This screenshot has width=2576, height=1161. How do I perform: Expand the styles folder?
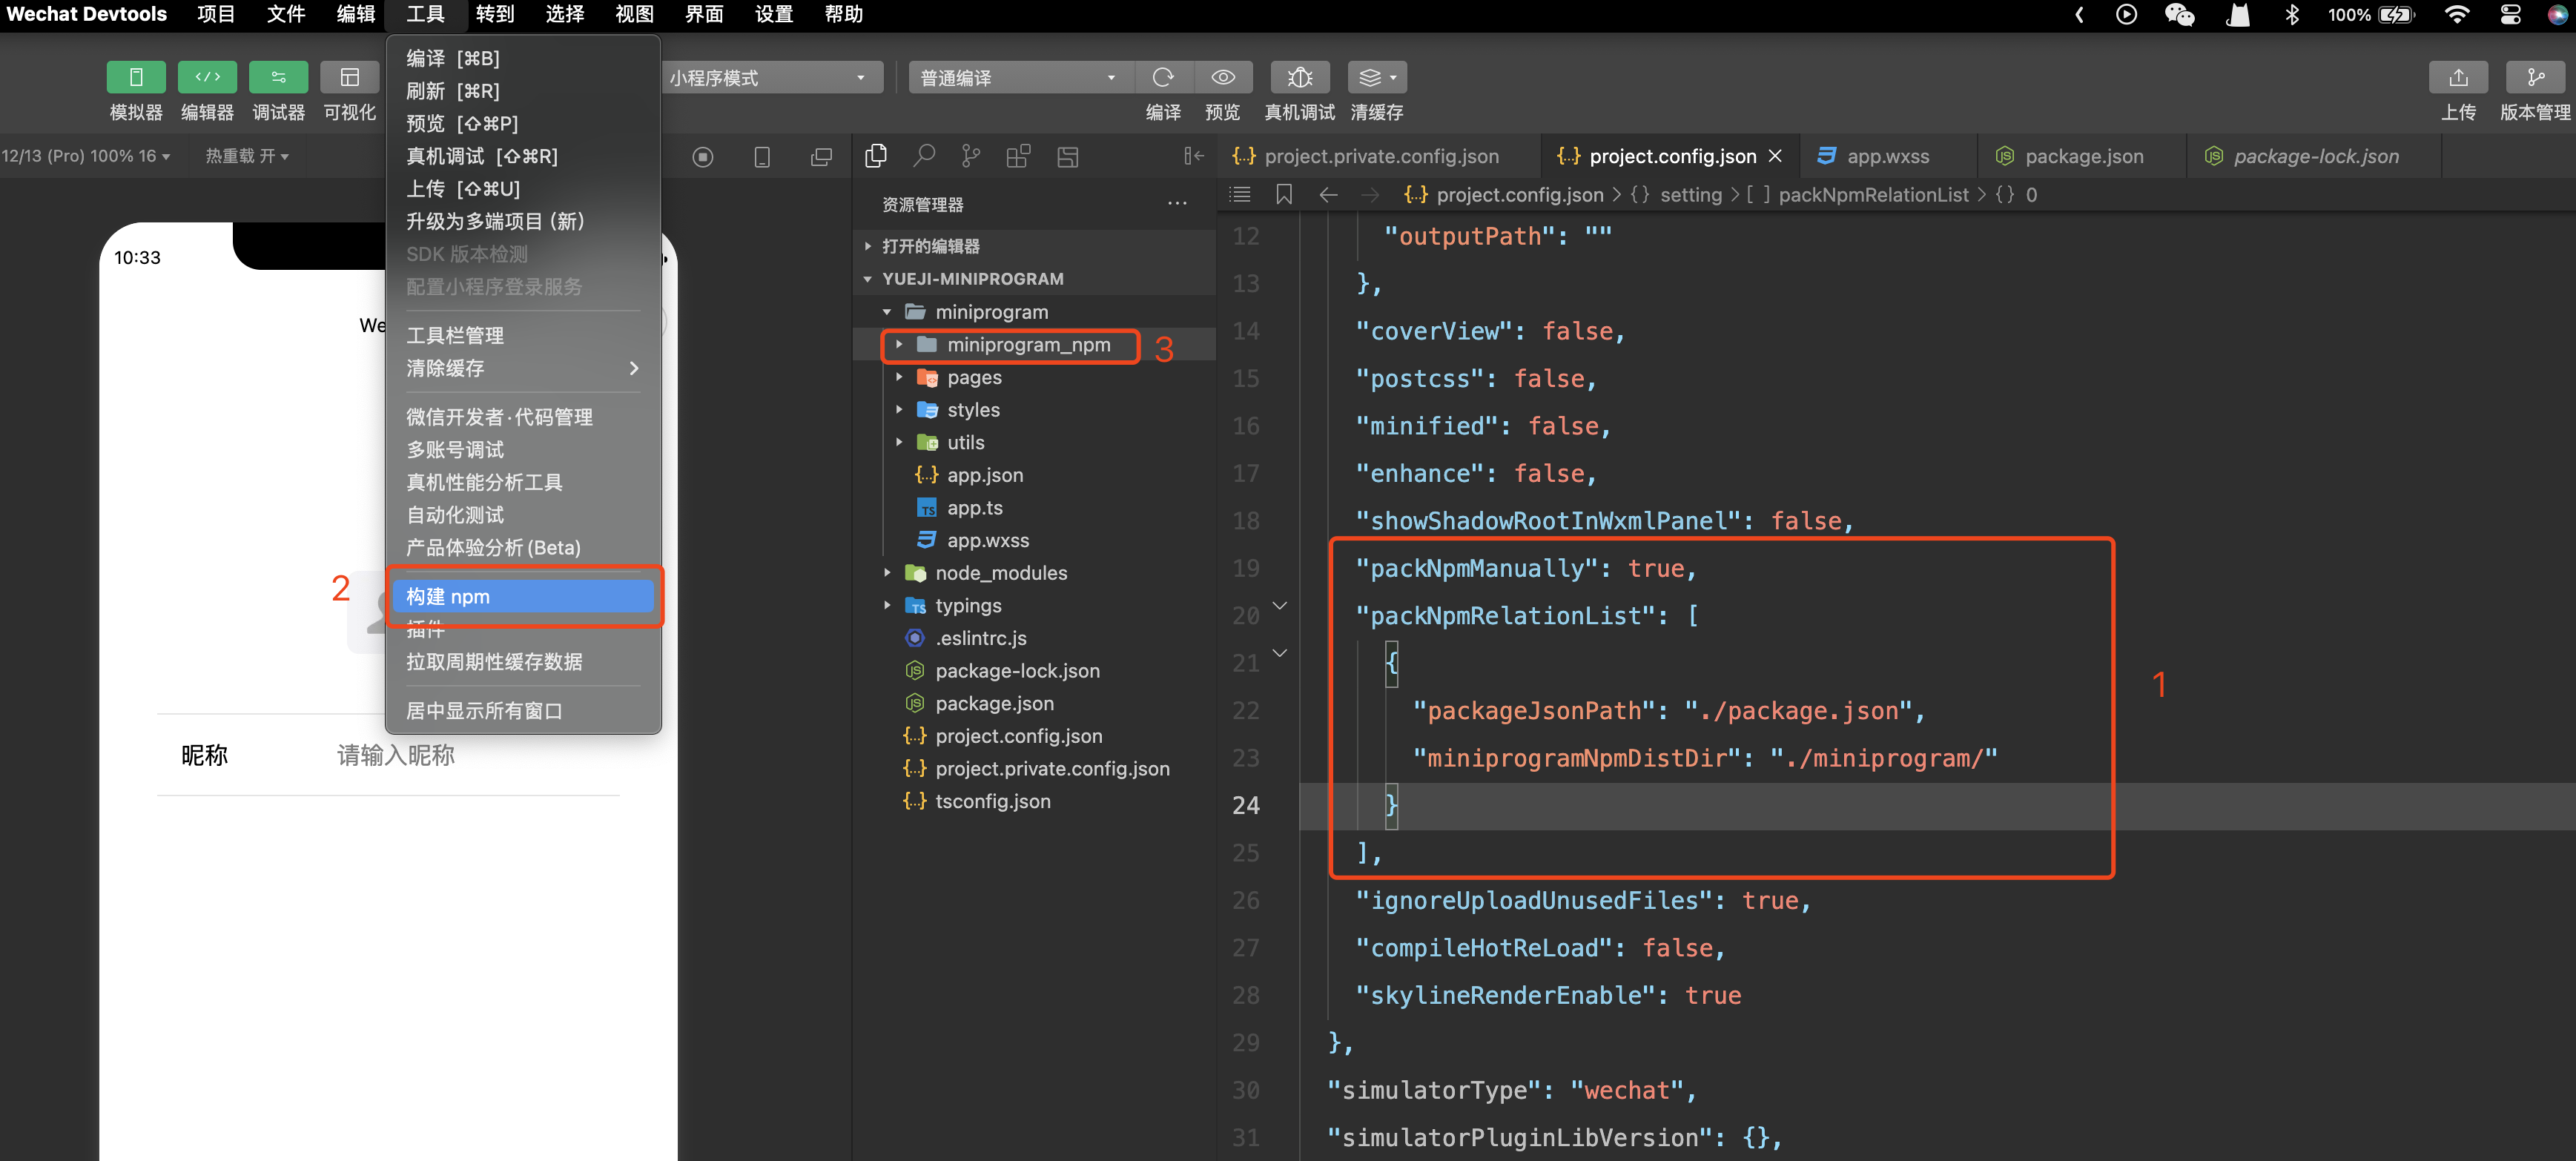pos(1035,409)
